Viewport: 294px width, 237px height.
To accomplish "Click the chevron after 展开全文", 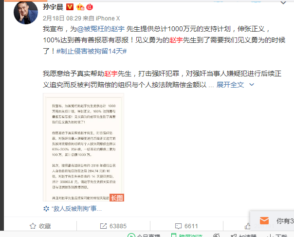I will 252,85.
